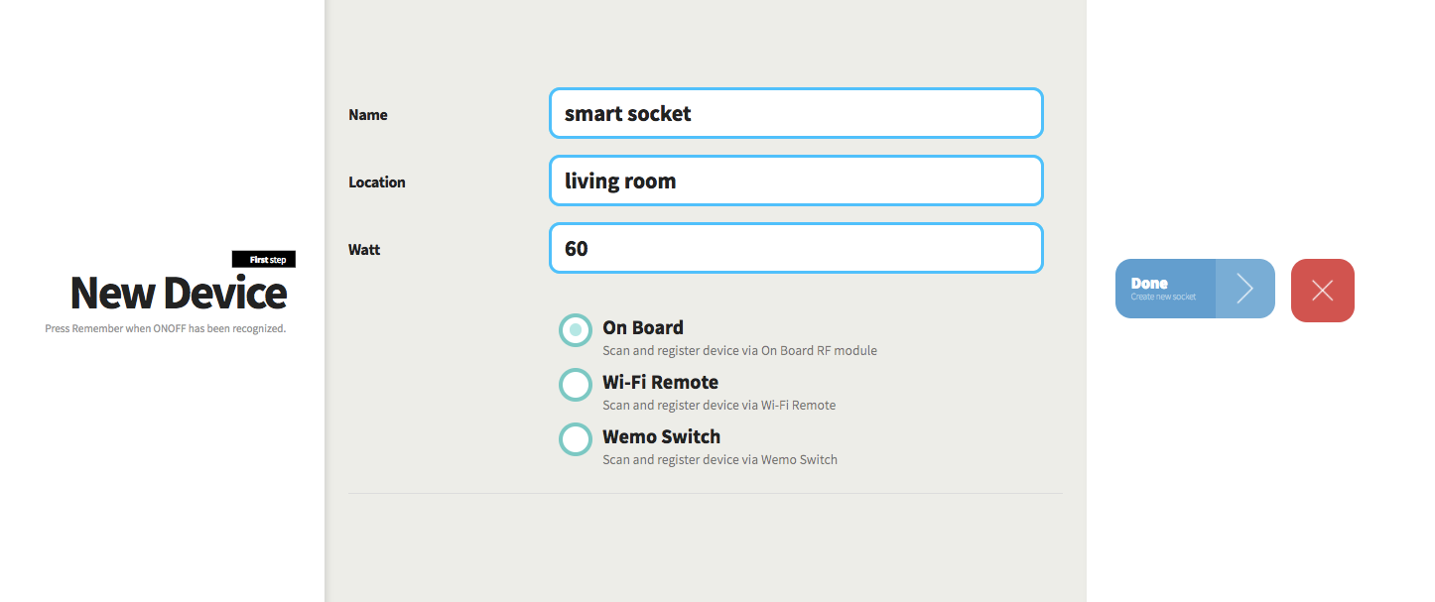Viewport: 1435px width, 602px height.
Task: Click the Watt field label
Action: [364, 250]
